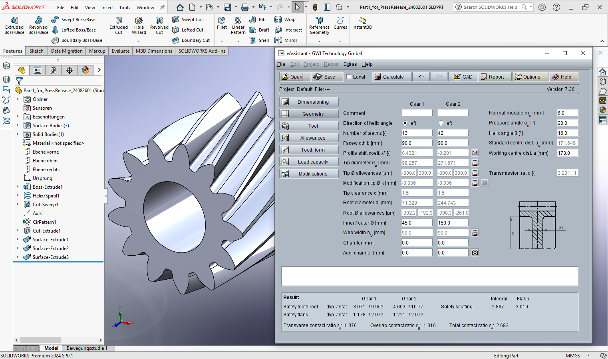This screenshot has width=608, height=359.
Task: Click the Appearances color sphere icon
Action: 85,70
